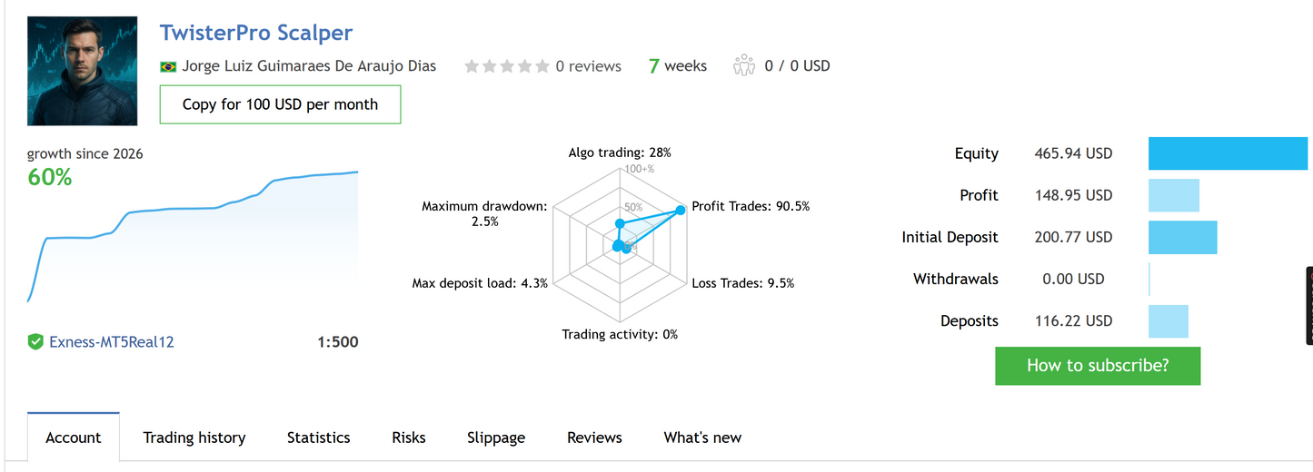
Task: Go to the Slippage tab
Action: pos(496,438)
